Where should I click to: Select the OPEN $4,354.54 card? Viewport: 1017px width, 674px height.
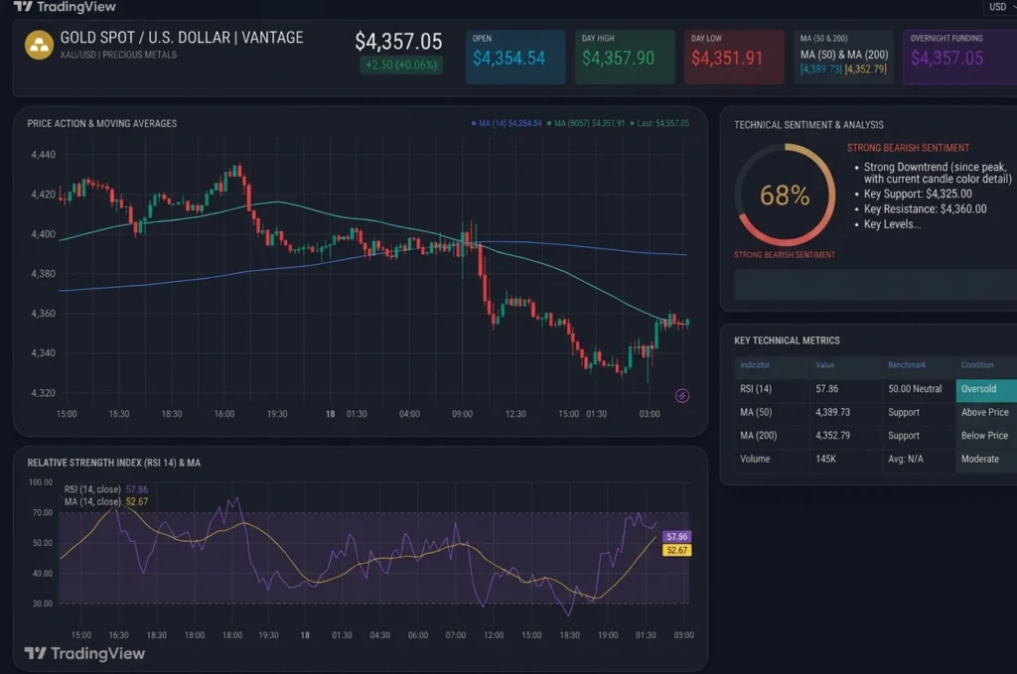coord(515,57)
